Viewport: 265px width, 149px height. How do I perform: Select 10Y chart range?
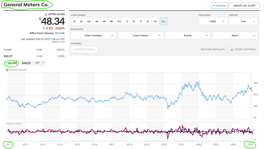[x=155, y=21]
